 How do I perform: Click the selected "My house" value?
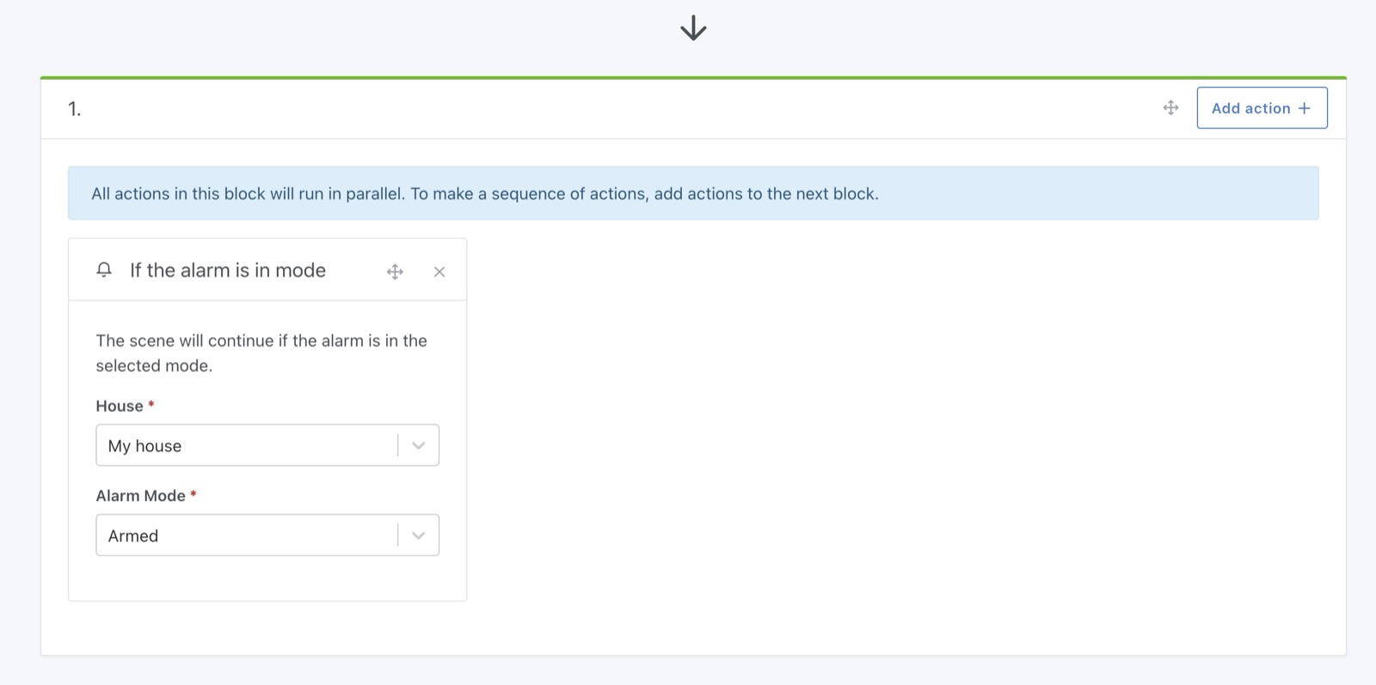pos(144,446)
